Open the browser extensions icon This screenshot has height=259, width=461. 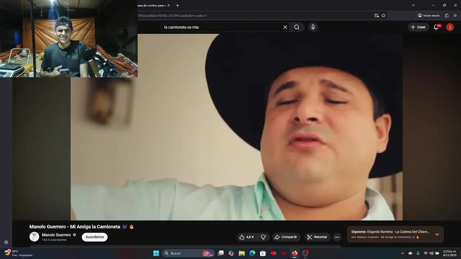tap(447, 15)
